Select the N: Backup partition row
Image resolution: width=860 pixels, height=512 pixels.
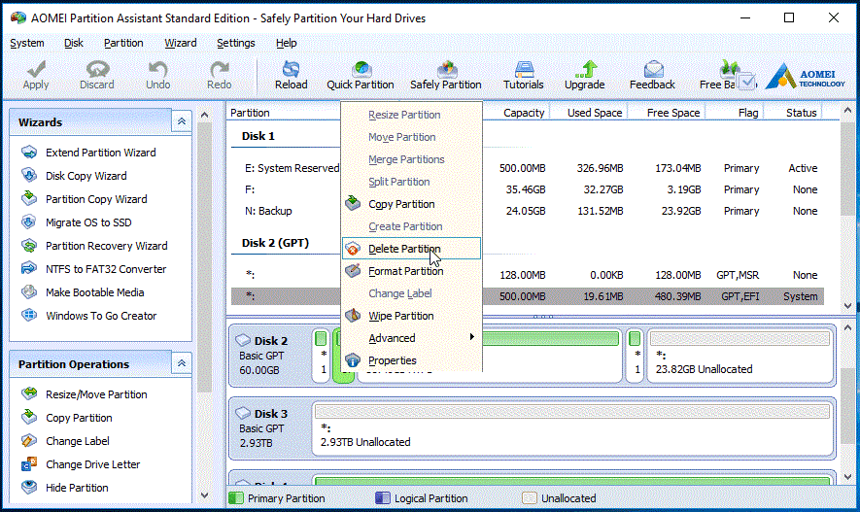pyautogui.click(x=527, y=211)
